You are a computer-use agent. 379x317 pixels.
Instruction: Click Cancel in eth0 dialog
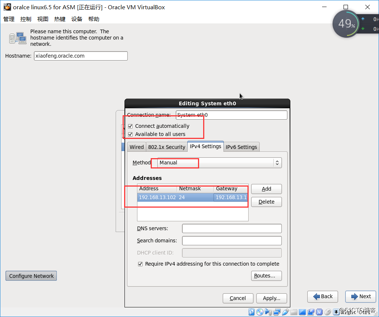coord(238,298)
